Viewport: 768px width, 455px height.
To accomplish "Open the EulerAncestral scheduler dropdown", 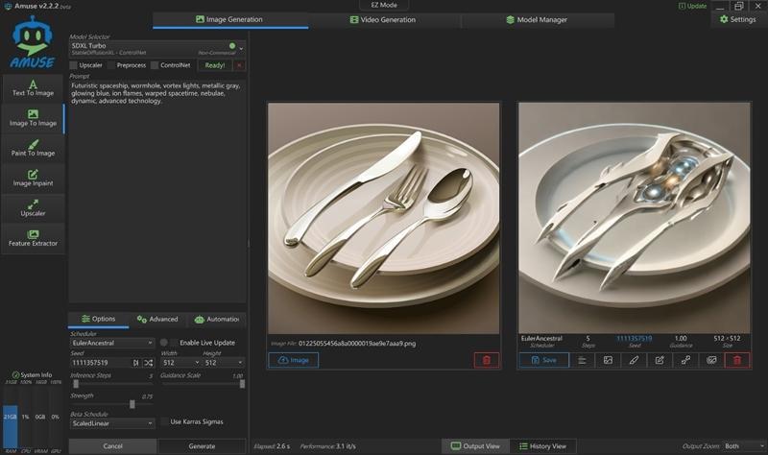I will click(x=111, y=343).
